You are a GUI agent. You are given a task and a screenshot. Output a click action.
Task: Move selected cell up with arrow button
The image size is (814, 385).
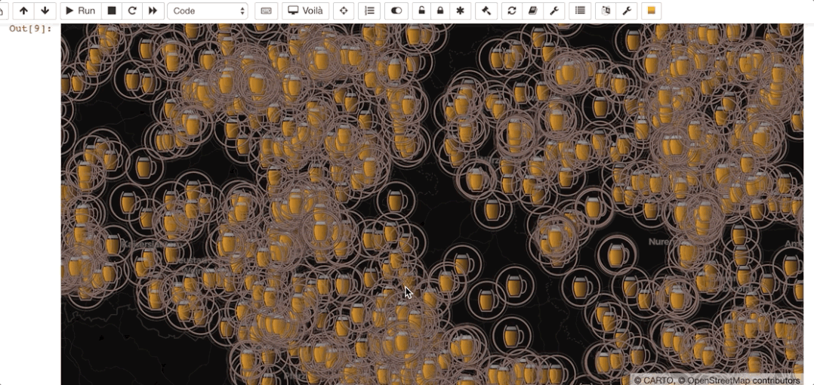23,11
